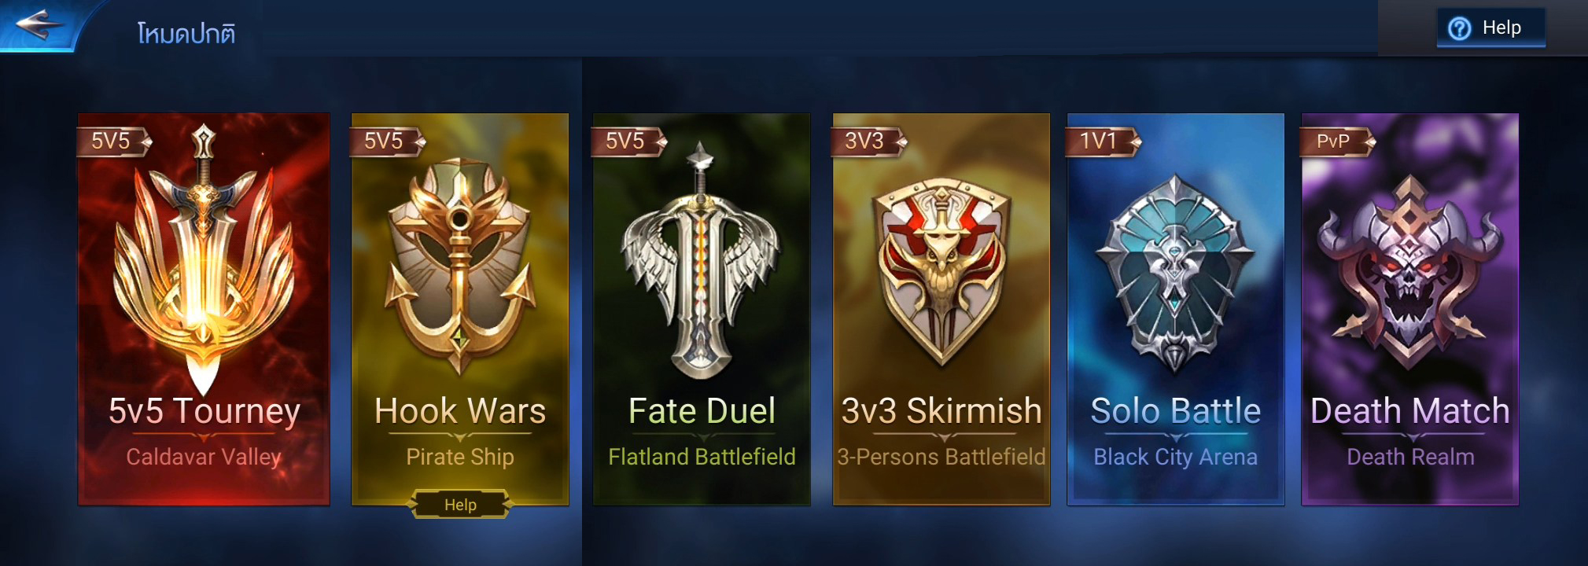
Task: Open Help in the top bar
Action: pyautogui.click(x=1490, y=28)
